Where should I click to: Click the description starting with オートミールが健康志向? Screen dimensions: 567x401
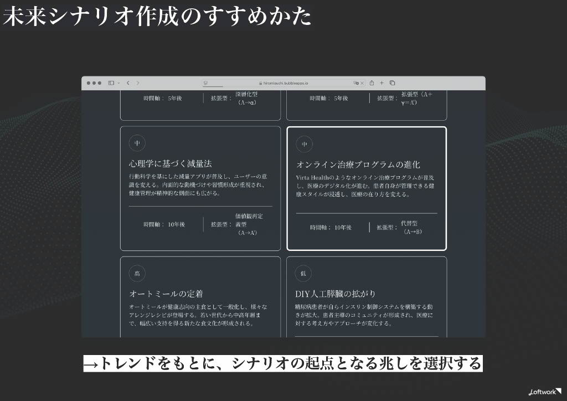[198, 315]
